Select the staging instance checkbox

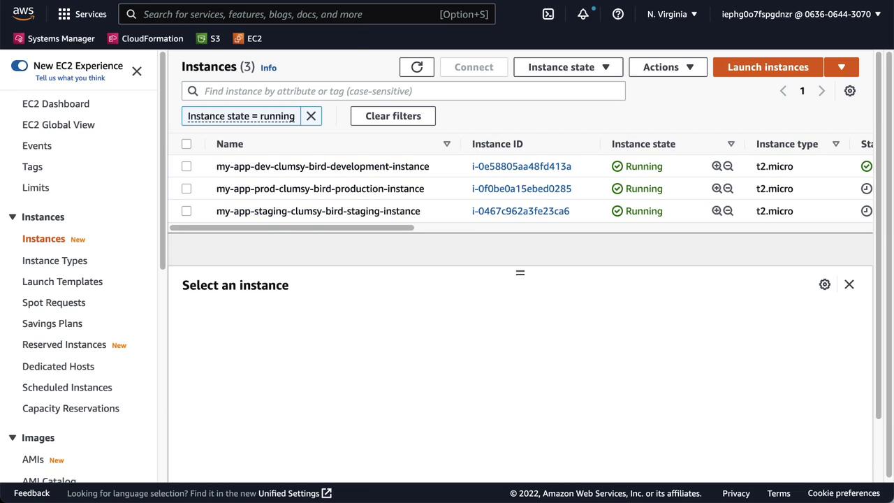click(x=186, y=211)
